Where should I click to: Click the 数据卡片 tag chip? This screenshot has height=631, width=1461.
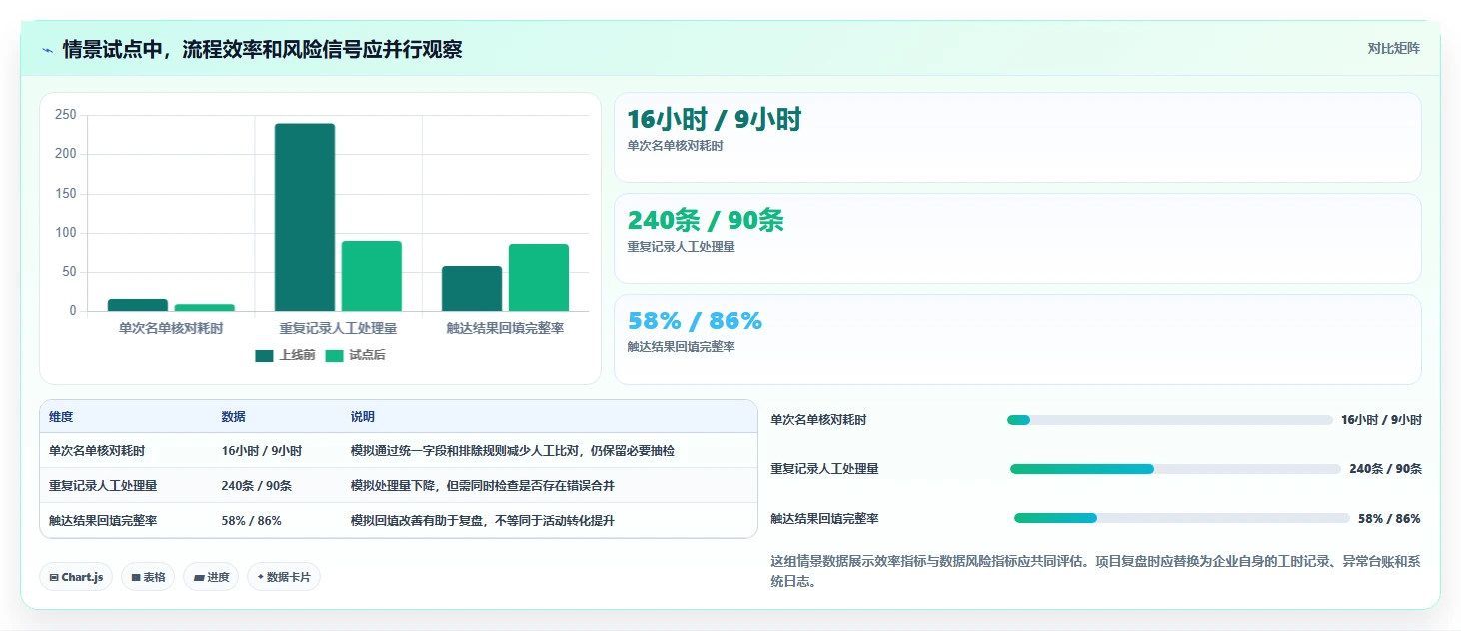tap(284, 577)
